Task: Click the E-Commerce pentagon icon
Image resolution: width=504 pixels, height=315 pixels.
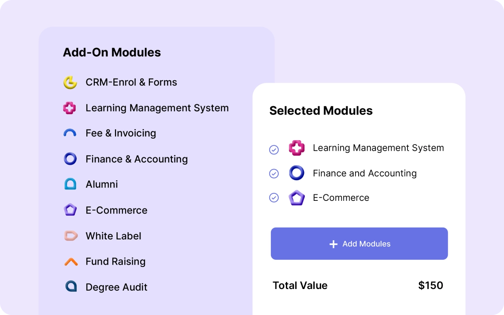Action: pos(70,210)
